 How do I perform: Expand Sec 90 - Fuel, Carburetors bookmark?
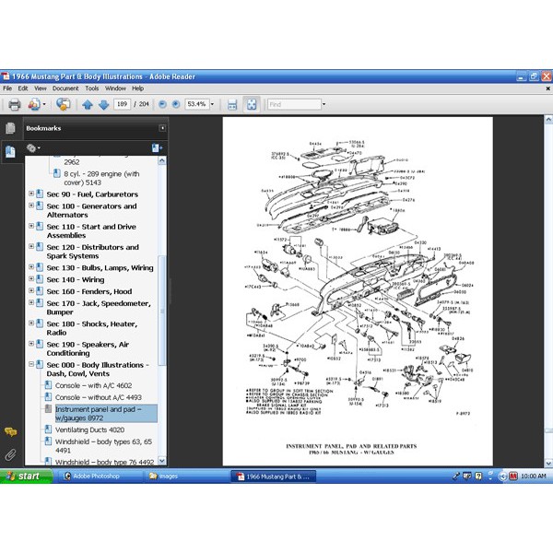[31, 194]
